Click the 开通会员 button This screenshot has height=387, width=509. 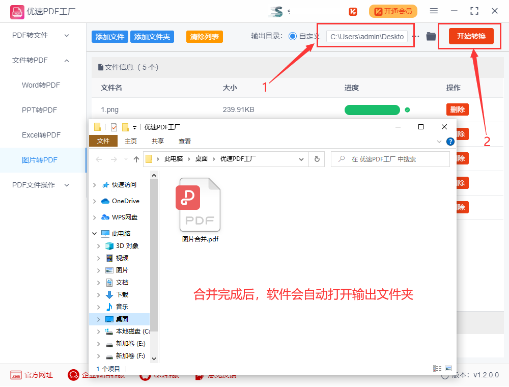(393, 11)
